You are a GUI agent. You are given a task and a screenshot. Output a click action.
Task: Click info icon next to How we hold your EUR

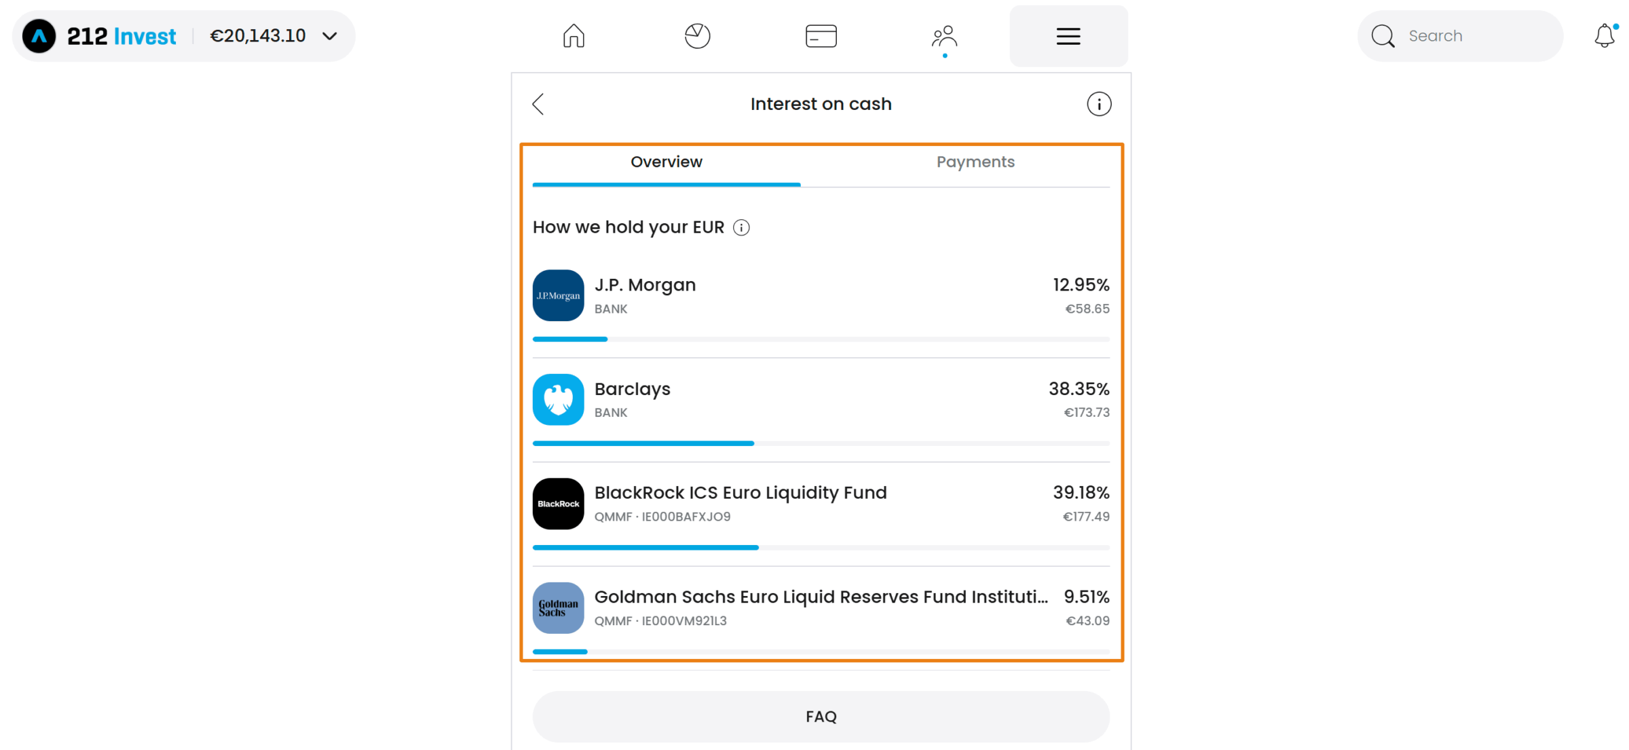tap(741, 227)
